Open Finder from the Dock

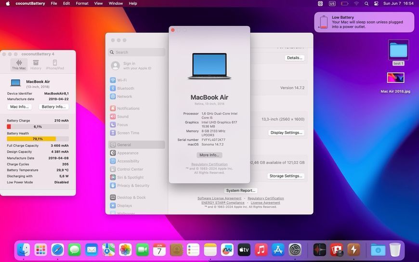click(24, 250)
